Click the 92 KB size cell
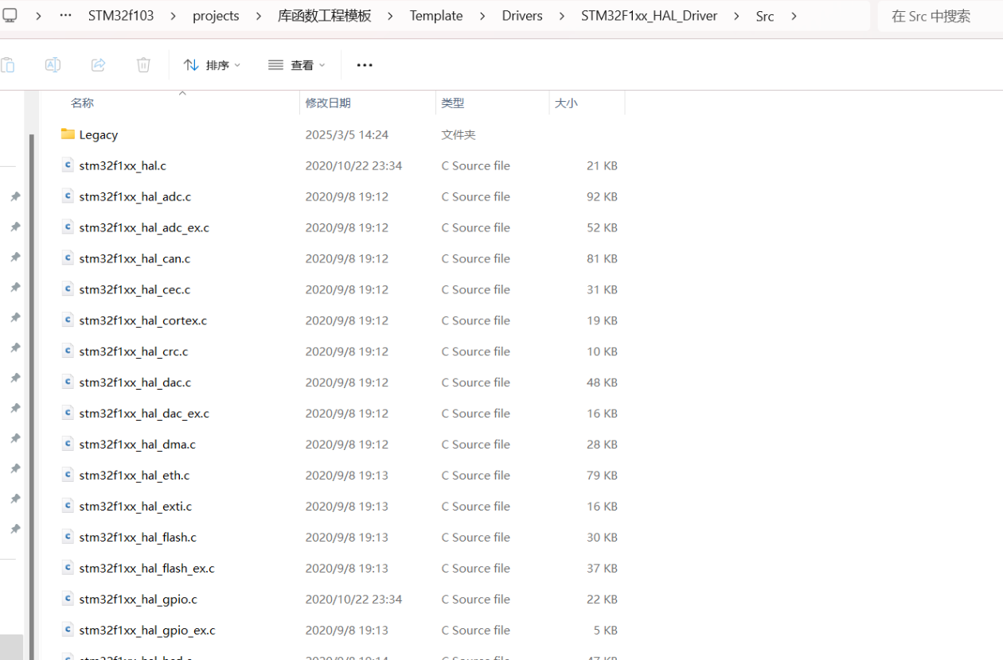Image resolution: width=1003 pixels, height=660 pixels. click(602, 196)
